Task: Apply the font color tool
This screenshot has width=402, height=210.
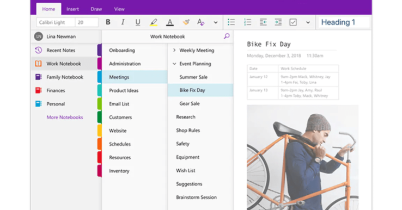Action: point(170,22)
